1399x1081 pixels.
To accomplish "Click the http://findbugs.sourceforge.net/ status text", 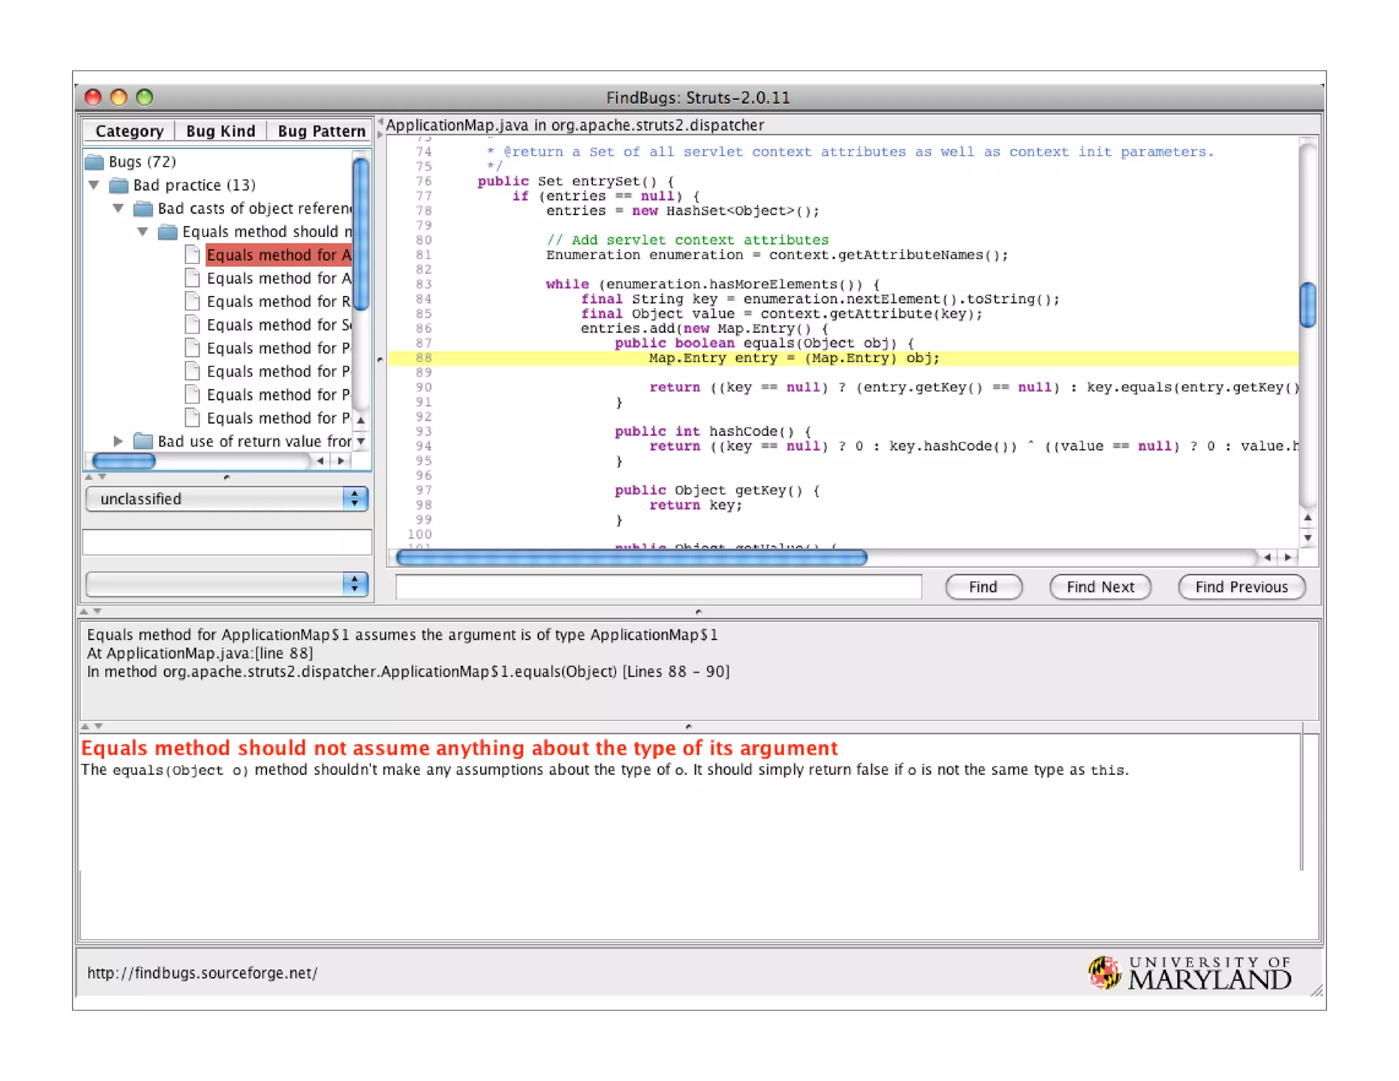I will click(x=202, y=973).
